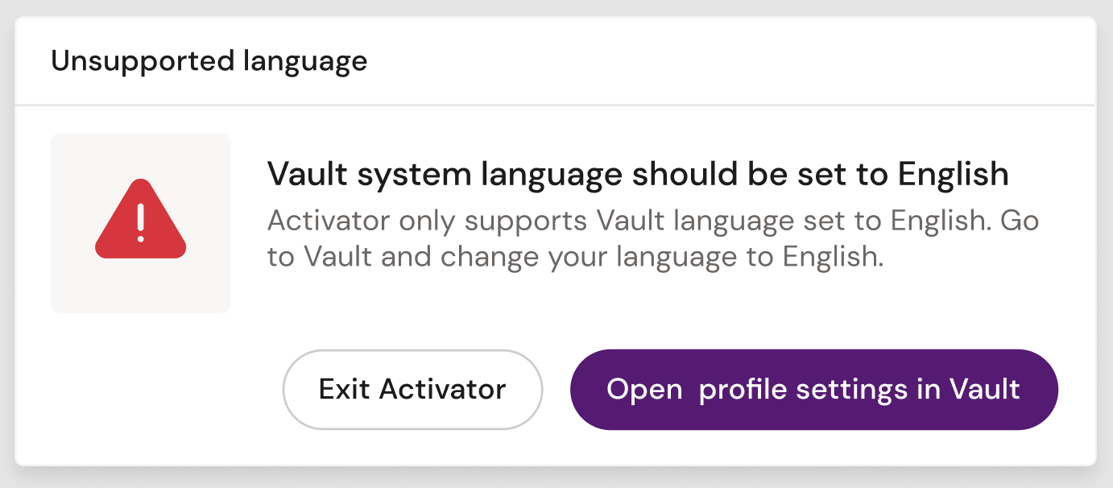Click the word "Vault" on the purple button
This screenshot has width=1113, height=488.
(984, 390)
